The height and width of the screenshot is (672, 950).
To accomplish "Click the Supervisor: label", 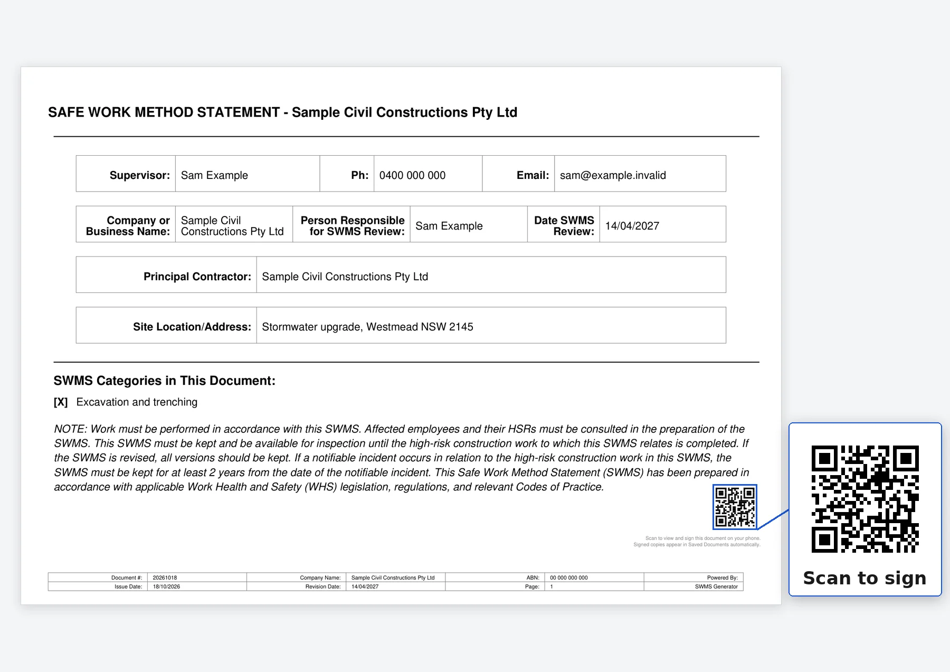I will pos(140,175).
